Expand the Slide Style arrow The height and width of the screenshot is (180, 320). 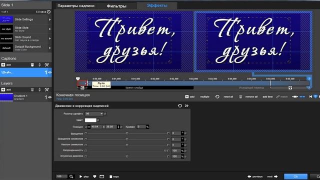click(x=50, y=29)
